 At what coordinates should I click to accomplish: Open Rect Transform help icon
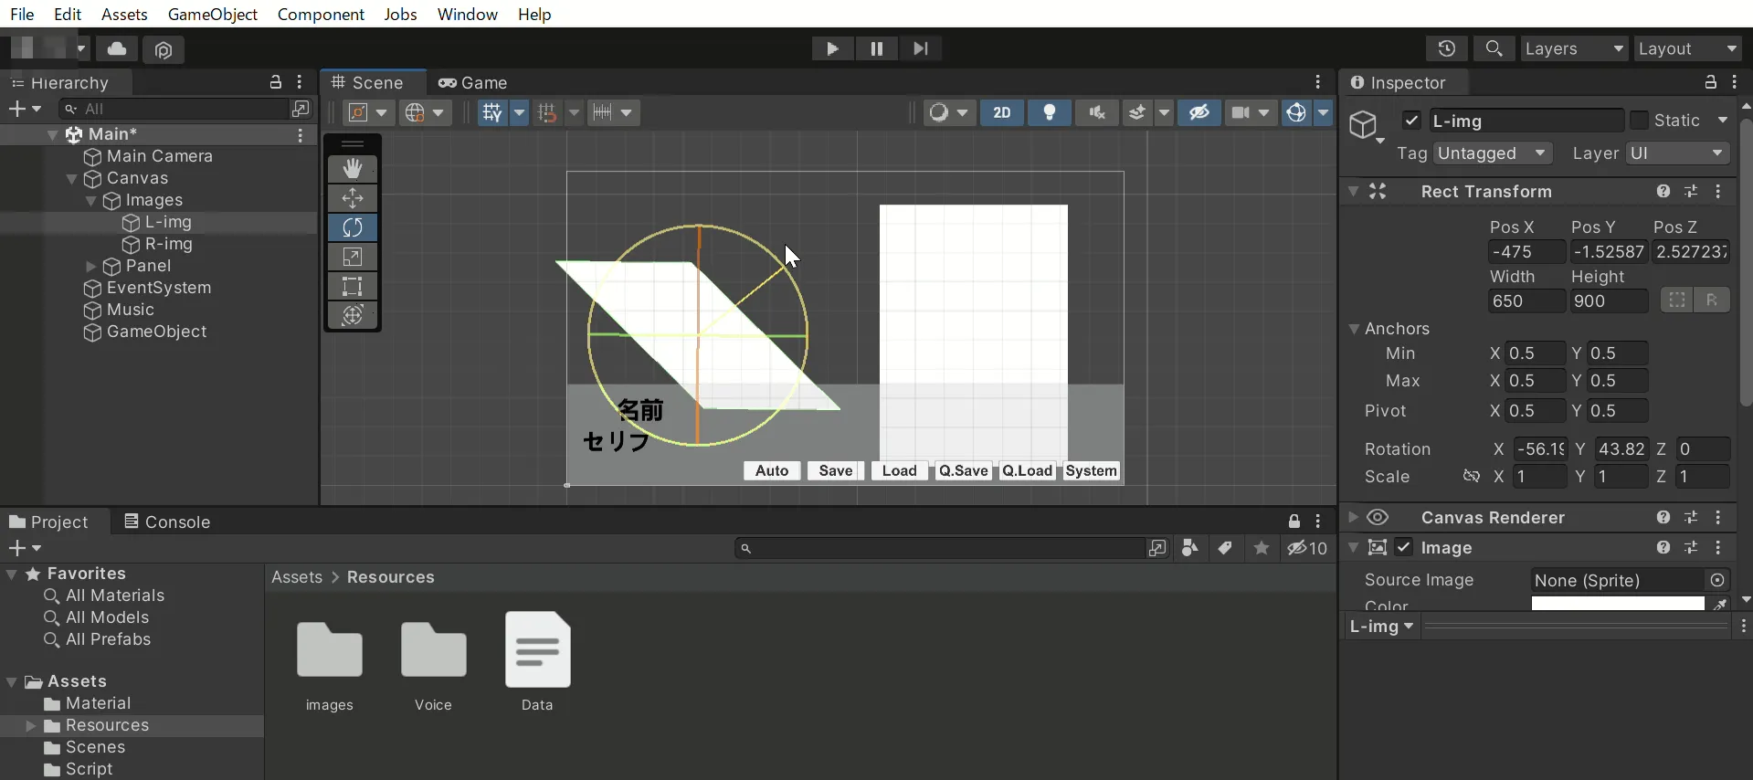pos(1663,192)
